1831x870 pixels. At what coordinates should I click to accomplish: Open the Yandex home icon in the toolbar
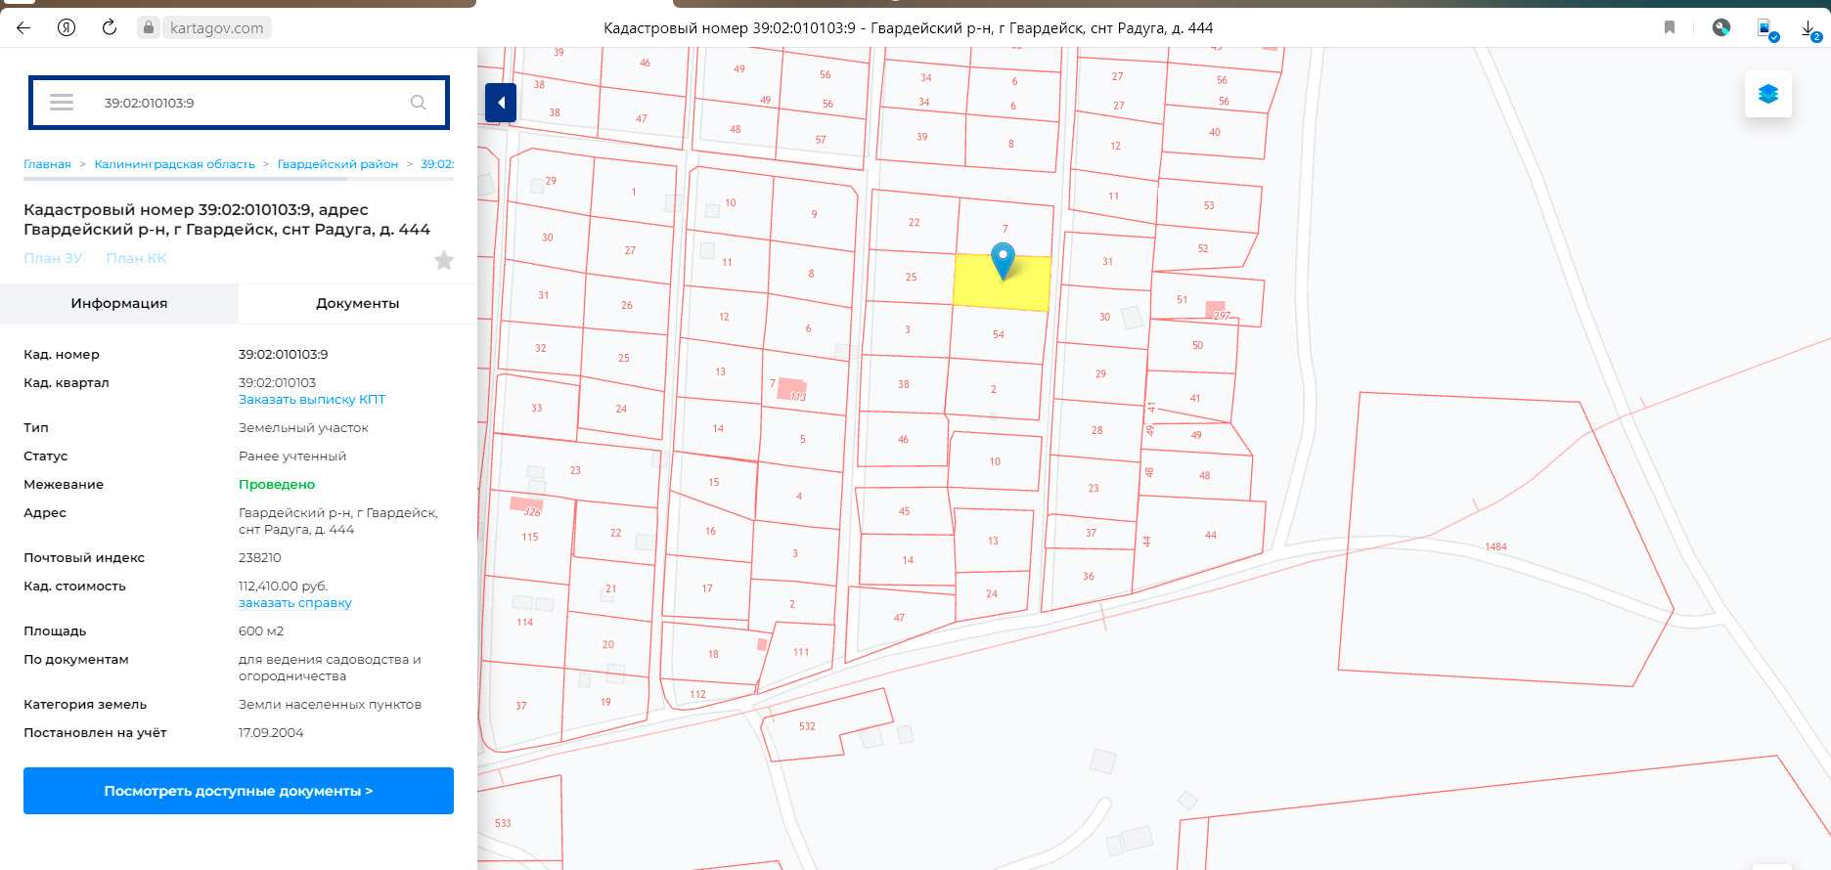(x=67, y=27)
